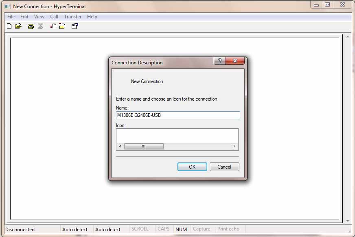Screen dimensions: 355x237
Task: Open the File menu
Action: click(11, 17)
